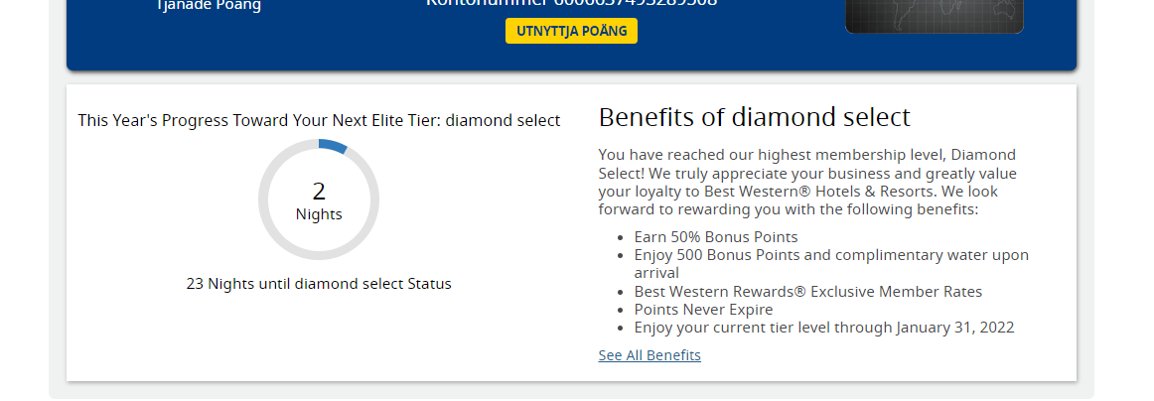Click the 500 Bonus Points benefit item
Screen dimensions: 1154x401
click(831, 255)
